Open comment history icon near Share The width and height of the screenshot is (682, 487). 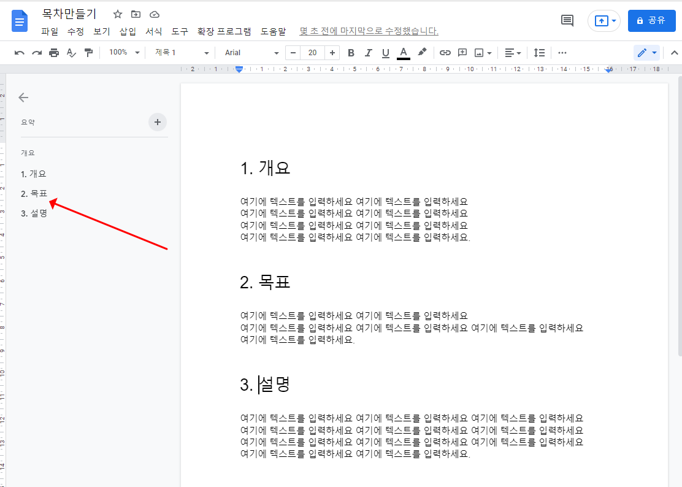pyautogui.click(x=566, y=20)
